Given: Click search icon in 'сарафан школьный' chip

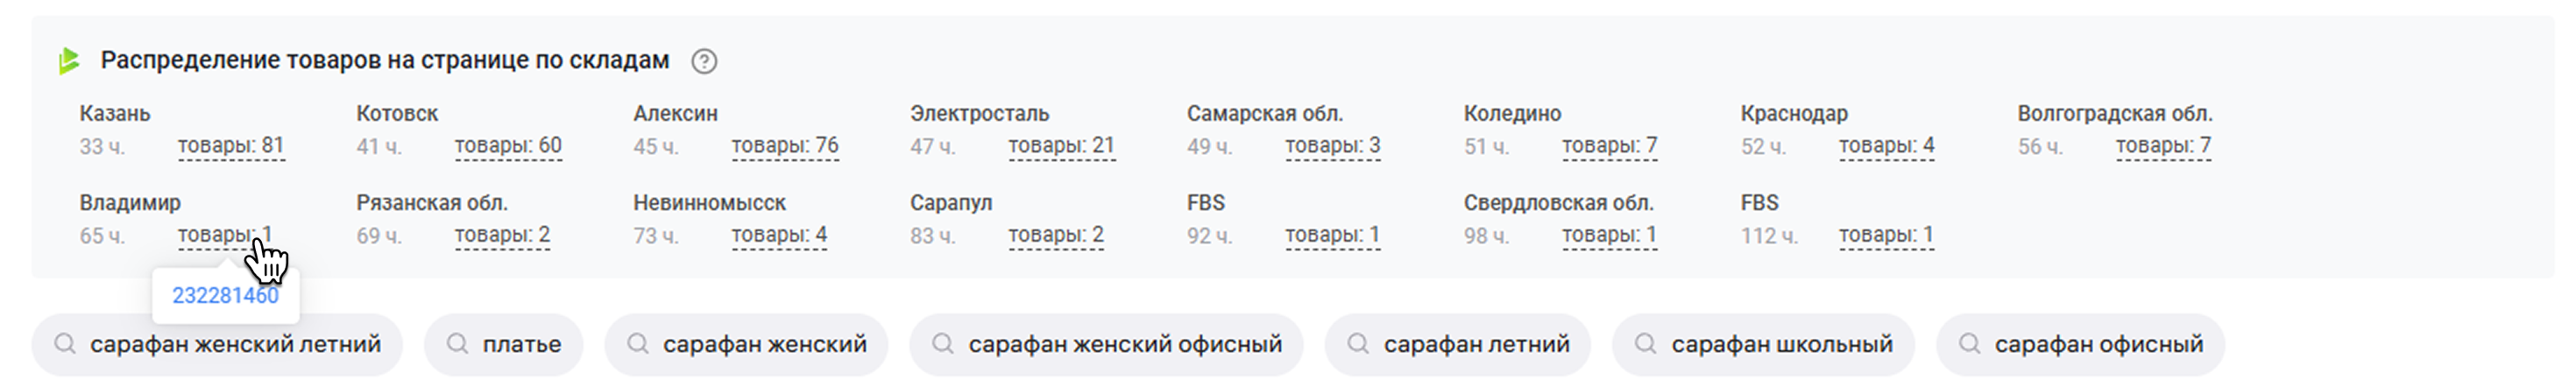Looking at the screenshot, I should (1645, 345).
